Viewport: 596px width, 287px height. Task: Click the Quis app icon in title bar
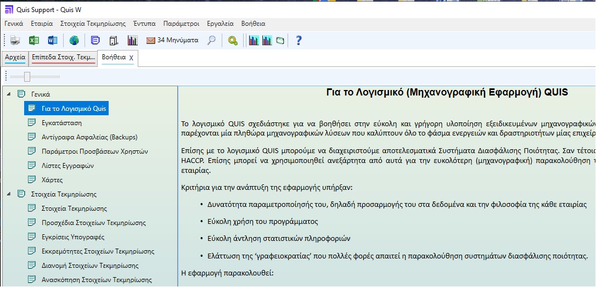[9, 9]
